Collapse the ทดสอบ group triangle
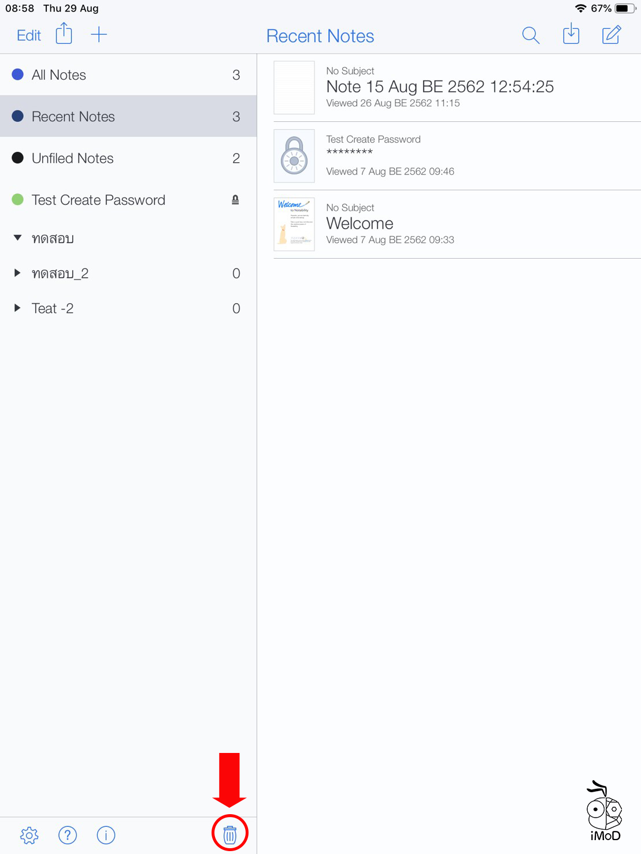Image resolution: width=641 pixels, height=854 pixels. coord(17,238)
